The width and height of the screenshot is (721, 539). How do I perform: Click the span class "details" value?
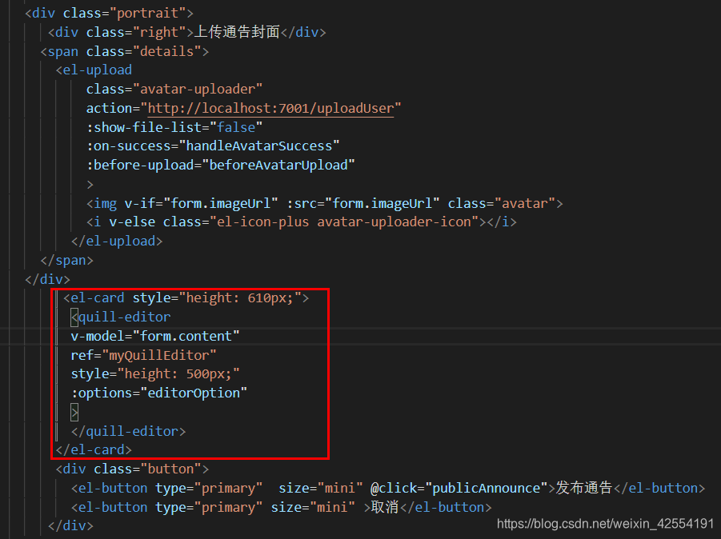pyautogui.click(x=170, y=51)
